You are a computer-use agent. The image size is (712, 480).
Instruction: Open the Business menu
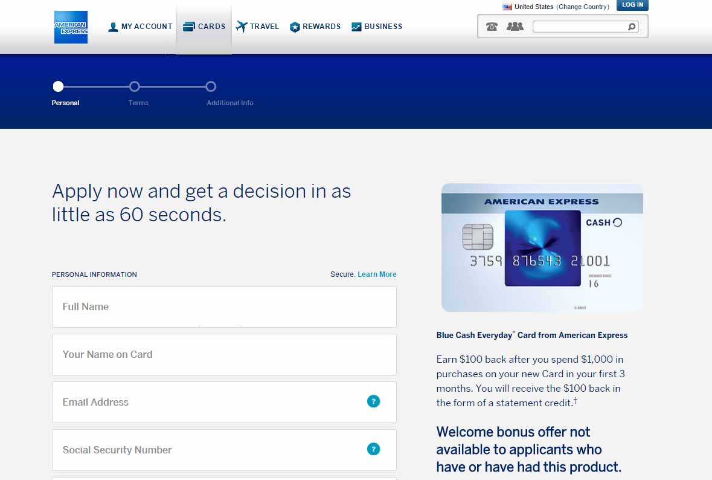pyautogui.click(x=377, y=27)
